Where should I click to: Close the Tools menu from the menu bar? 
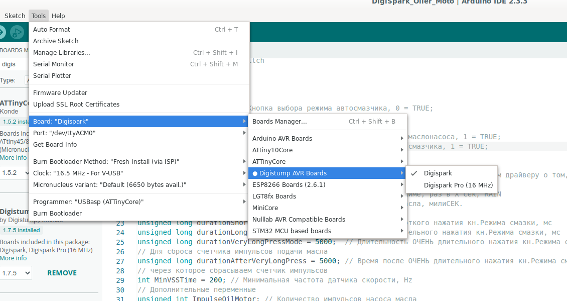click(38, 16)
